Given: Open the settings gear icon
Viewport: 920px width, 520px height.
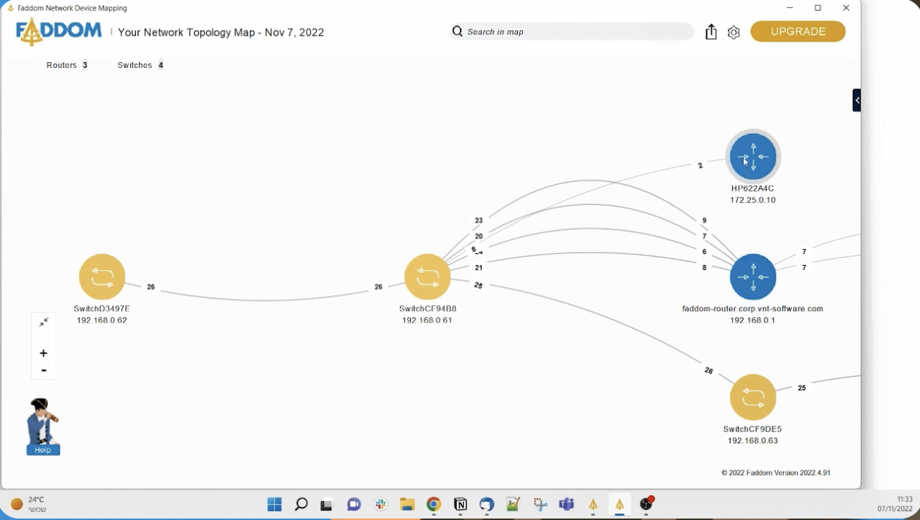Looking at the screenshot, I should (734, 32).
